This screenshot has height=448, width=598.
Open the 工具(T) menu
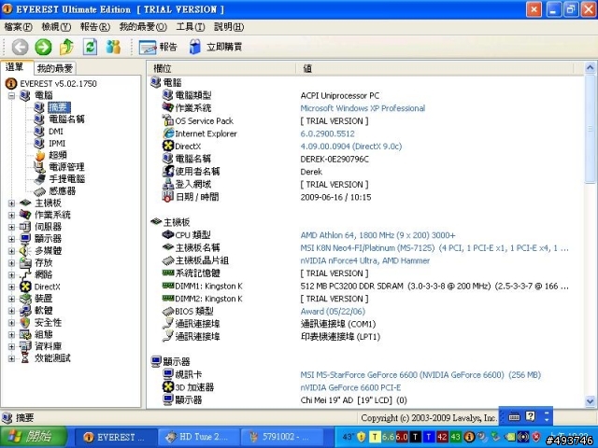point(191,27)
